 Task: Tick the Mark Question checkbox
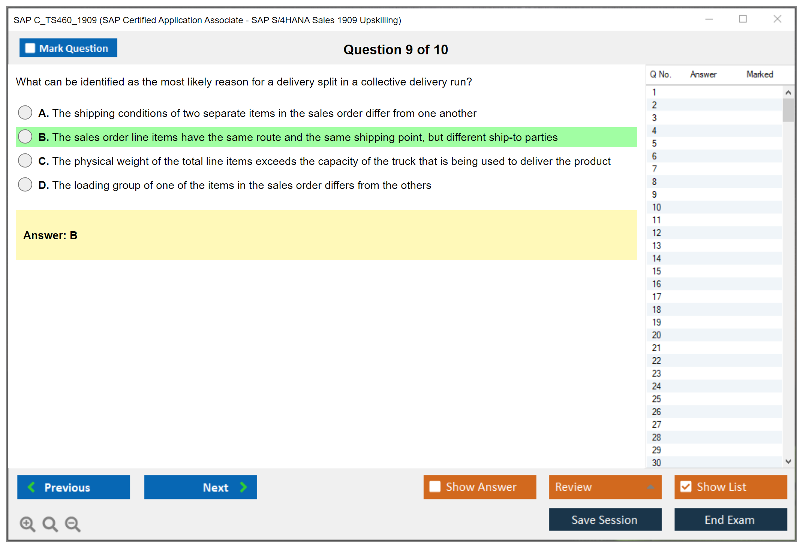[x=30, y=48]
